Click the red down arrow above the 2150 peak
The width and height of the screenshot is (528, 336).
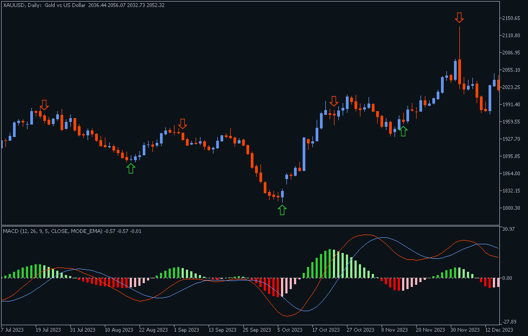pos(459,18)
